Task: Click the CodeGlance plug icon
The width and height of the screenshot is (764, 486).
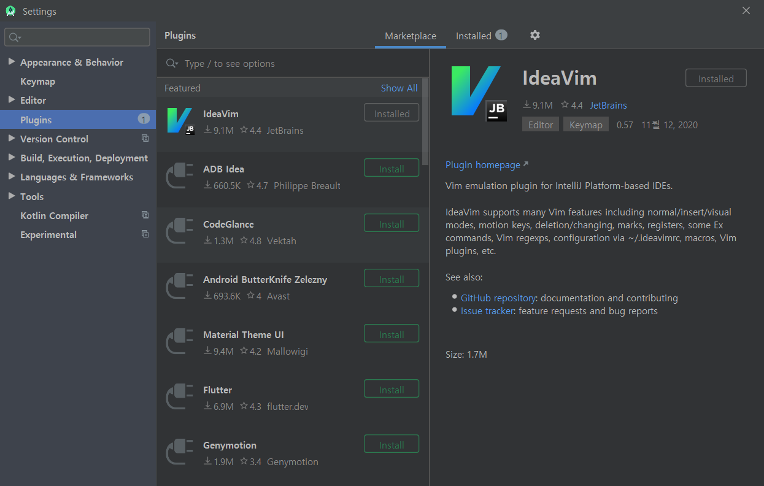Action: coord(180,232)
